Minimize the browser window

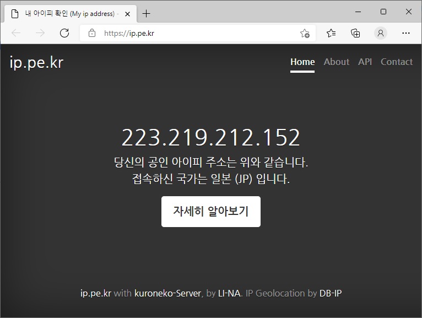pos(358,12)
